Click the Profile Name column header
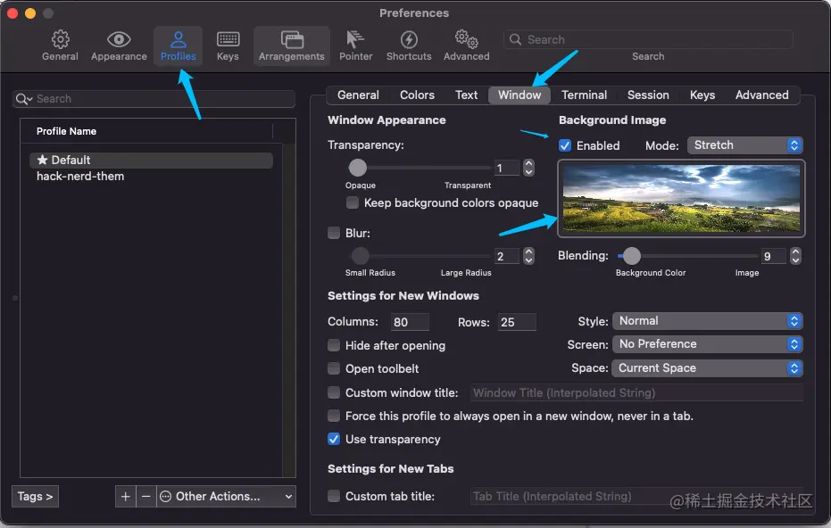The image size is (831, 528). click(146, 131)
